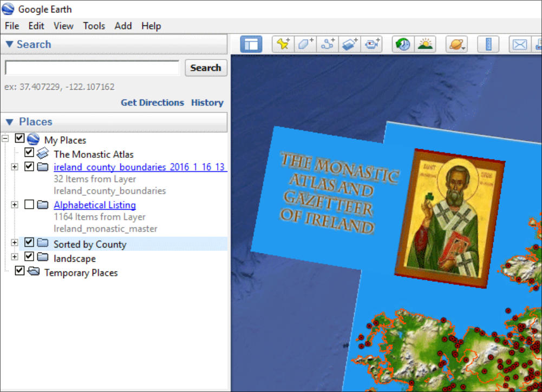Screen dimensions: 542x392
Task: Open the View menu
Action: point(63,26)
